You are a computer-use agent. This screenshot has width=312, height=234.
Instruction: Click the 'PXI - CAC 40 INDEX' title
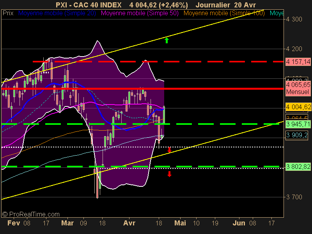point(89,5)
